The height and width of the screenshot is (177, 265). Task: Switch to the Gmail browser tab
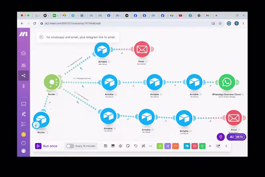click(x=208, y=15)
